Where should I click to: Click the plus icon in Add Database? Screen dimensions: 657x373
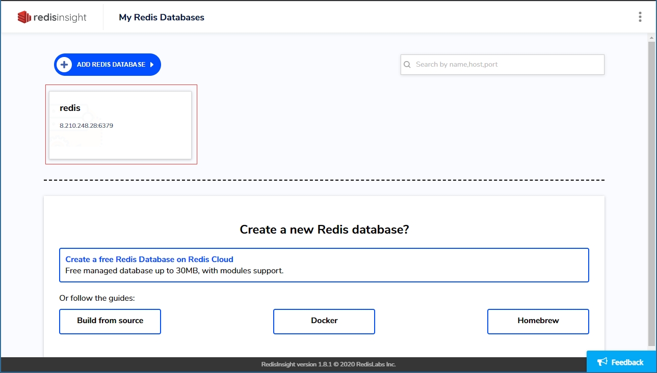(64, 65)
